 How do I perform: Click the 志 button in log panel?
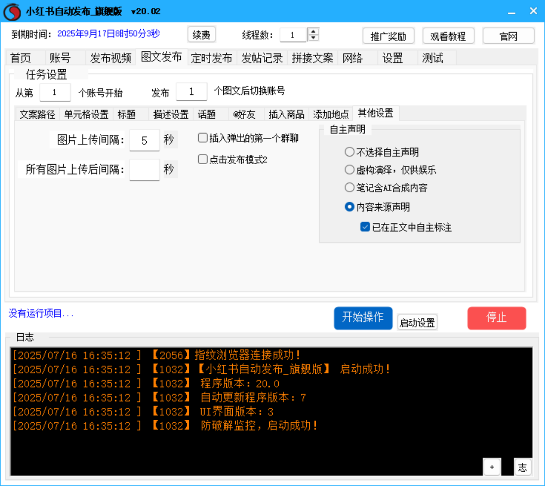point(522,467)
